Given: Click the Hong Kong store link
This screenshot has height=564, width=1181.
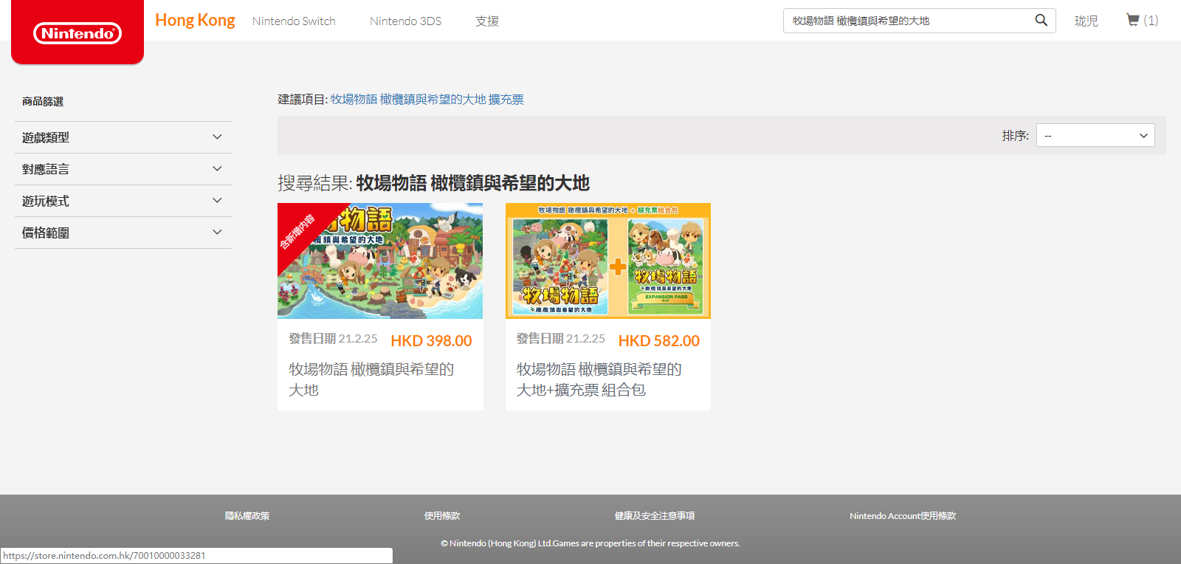Looking at the screenshot, I should (195, 21).
